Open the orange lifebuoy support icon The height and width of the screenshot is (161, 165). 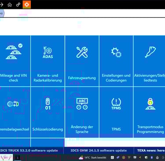[27, 4]
